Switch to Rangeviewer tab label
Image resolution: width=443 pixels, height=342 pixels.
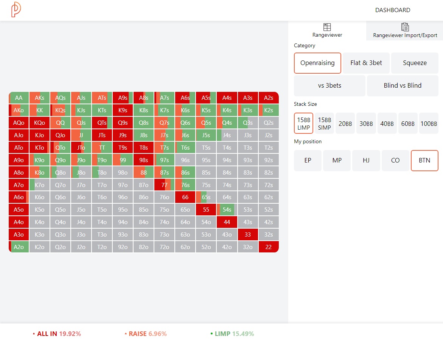click(327, 35)
